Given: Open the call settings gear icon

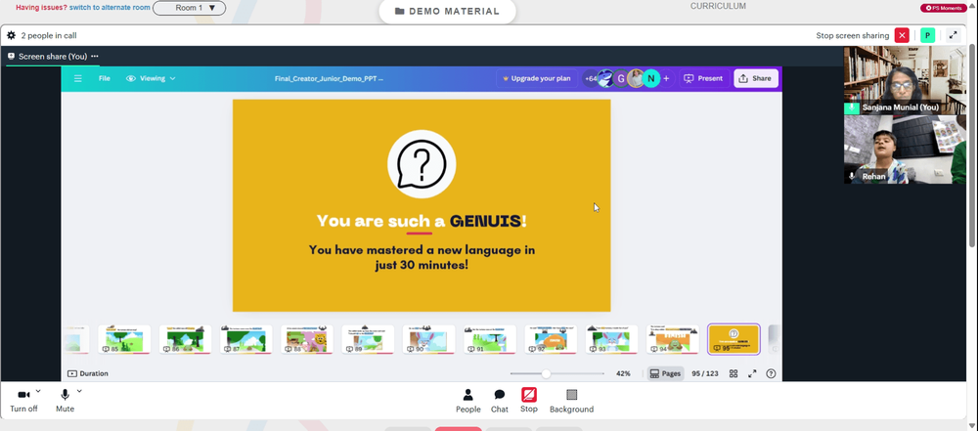Looking at the screenshot, I should click(x=11, y=35).
